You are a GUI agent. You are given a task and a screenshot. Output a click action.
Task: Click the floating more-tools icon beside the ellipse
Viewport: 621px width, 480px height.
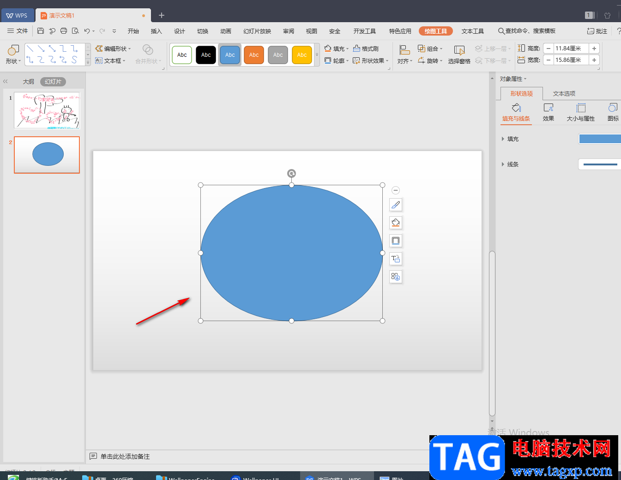(x=396, y=277)
